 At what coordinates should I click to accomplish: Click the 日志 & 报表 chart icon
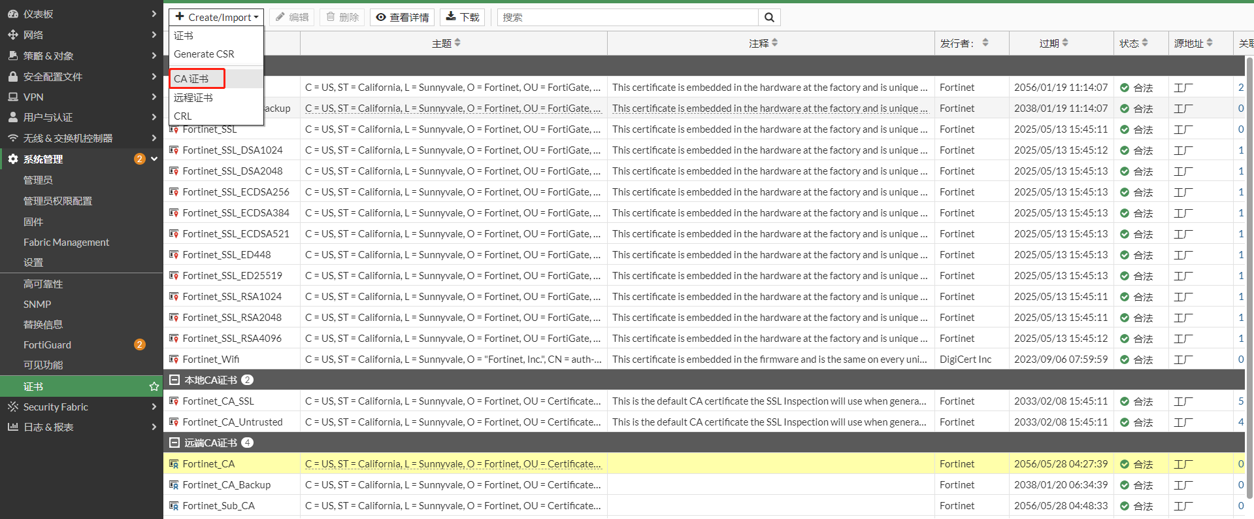pos(12,427)
